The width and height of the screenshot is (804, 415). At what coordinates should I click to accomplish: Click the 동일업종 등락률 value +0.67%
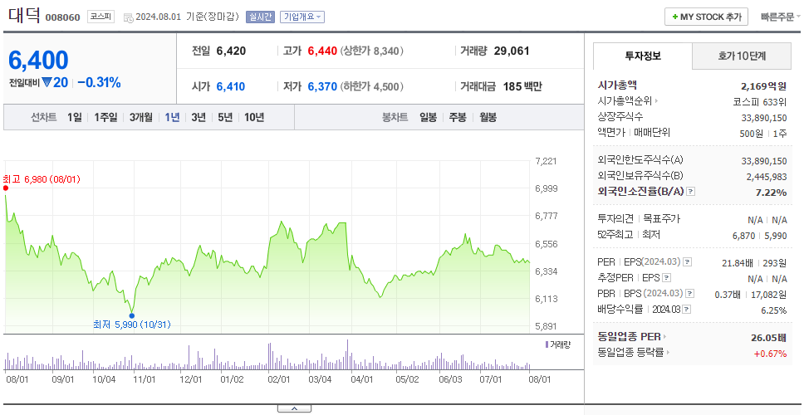coord(770,353)
